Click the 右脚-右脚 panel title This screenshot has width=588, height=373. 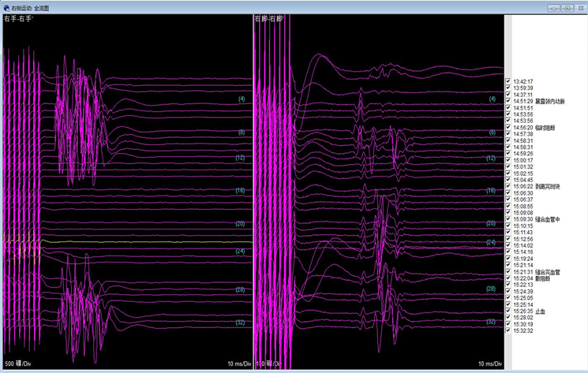[x=269, y=18]
